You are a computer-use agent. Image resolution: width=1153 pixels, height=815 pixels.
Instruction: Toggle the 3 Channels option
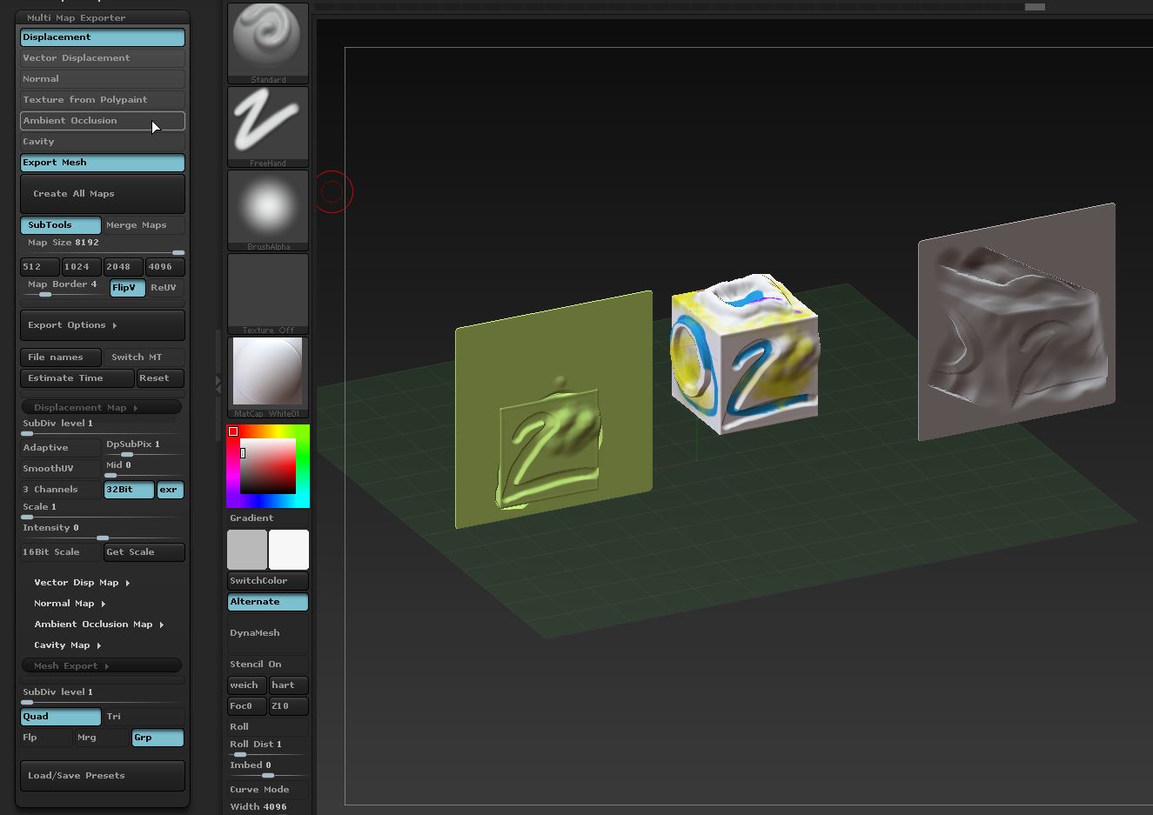[x=61, y=490]
